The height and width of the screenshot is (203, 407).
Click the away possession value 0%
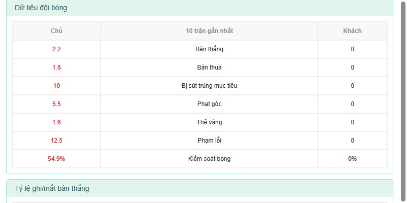point(352,159)
